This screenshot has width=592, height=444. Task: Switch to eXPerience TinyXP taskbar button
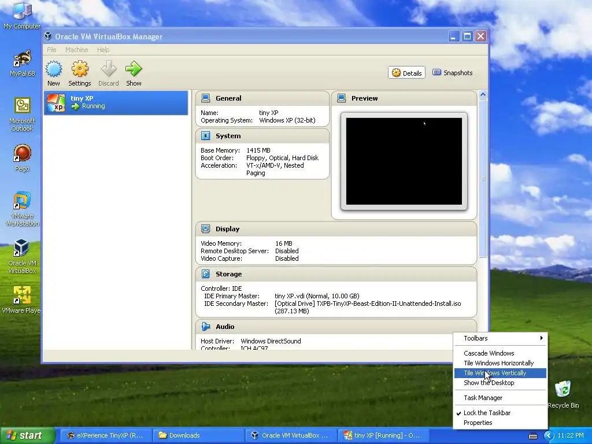click(x=105, y=435)
